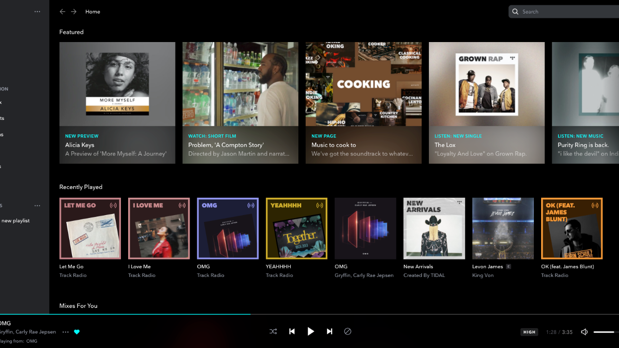Click the block track icon
This screenshot has height=348, width=619.
pos(348,332)
